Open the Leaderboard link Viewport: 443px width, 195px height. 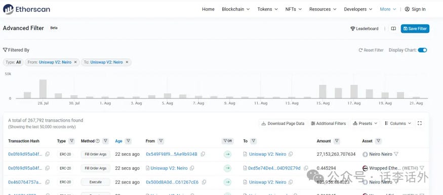click(x=364, y=28)
